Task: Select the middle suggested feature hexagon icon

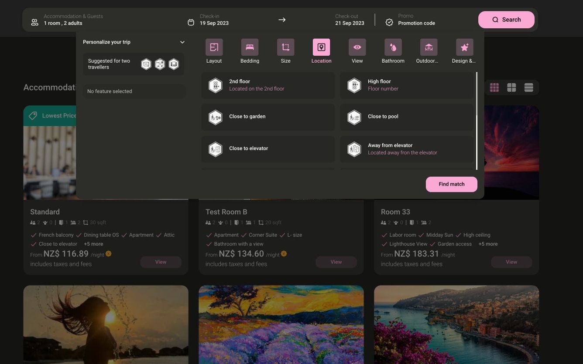Action: (x=160, y=64)
